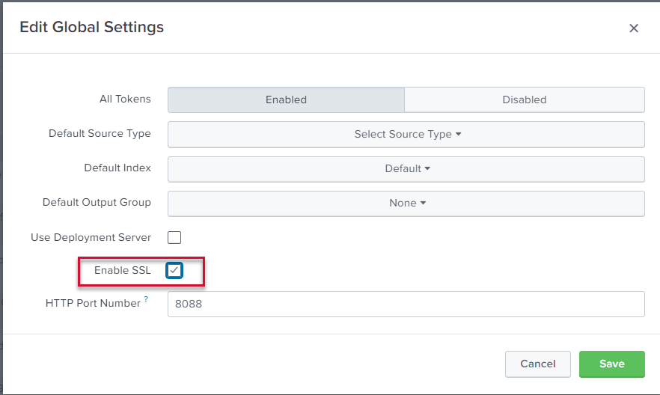
Task: Click the Default Output Group label
Action: coord(97,202)
